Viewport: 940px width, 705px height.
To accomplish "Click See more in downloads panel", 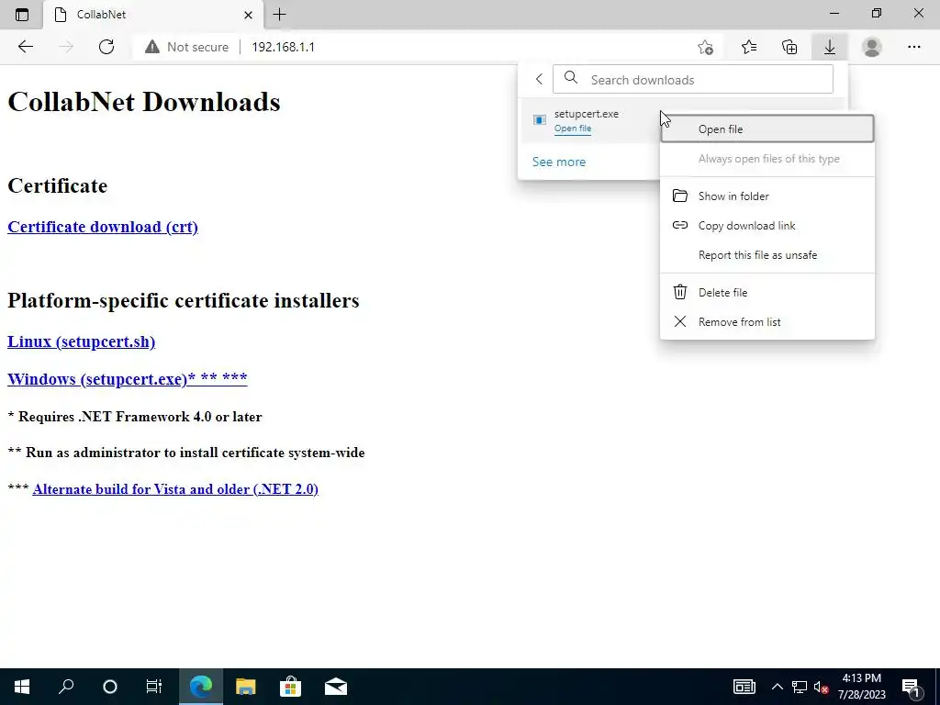I will (x=559, y=162).
